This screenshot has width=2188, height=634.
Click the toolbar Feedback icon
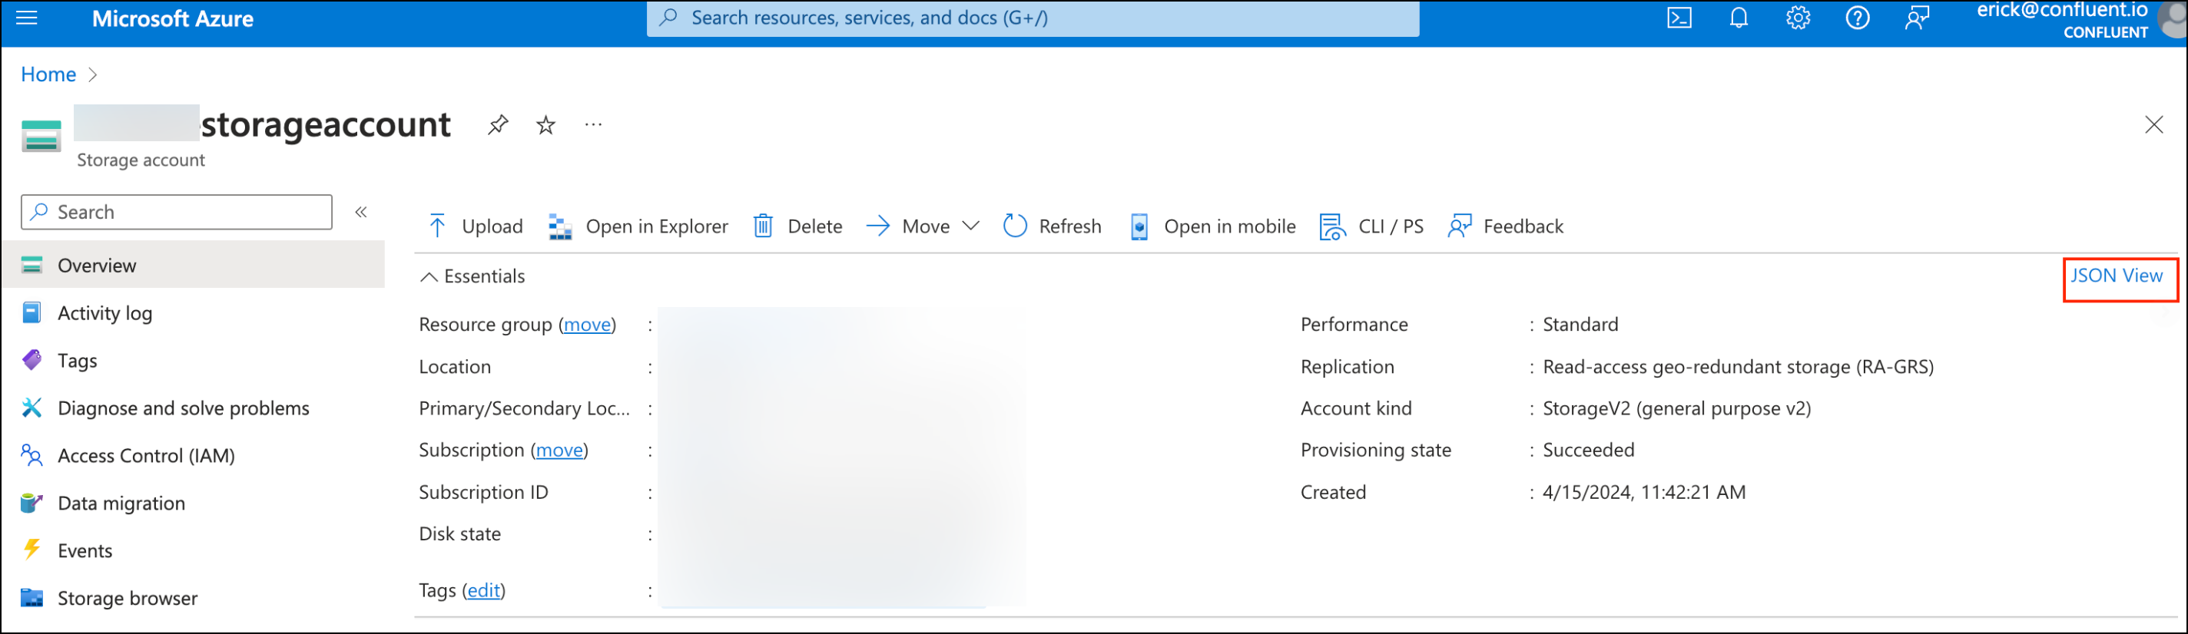pyautogui.click(x=1460, y=226)
